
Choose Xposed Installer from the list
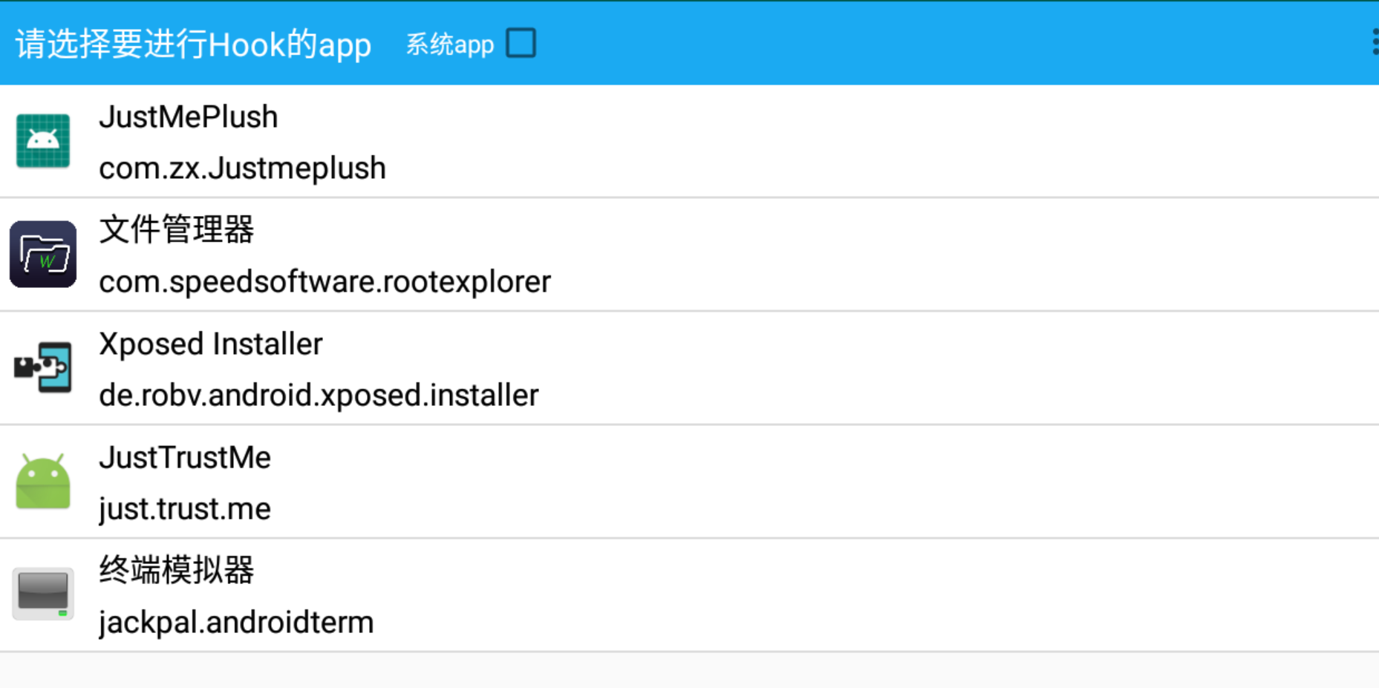(x=211, y=344)
